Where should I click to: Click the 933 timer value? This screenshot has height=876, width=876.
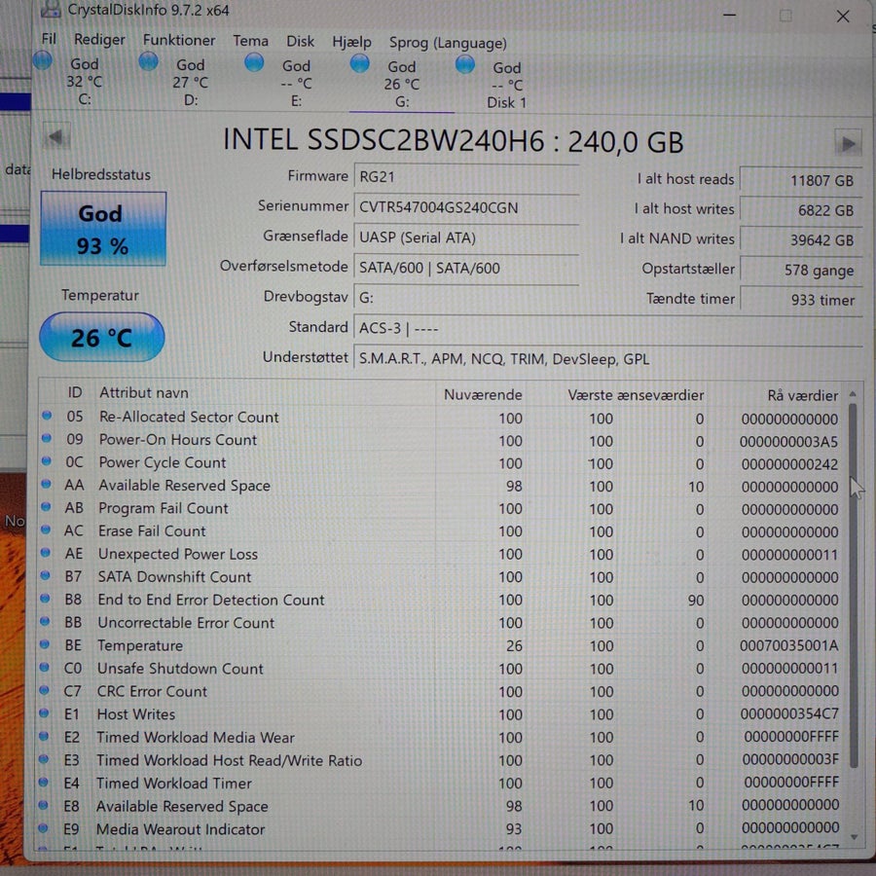[x=801, y=300]
